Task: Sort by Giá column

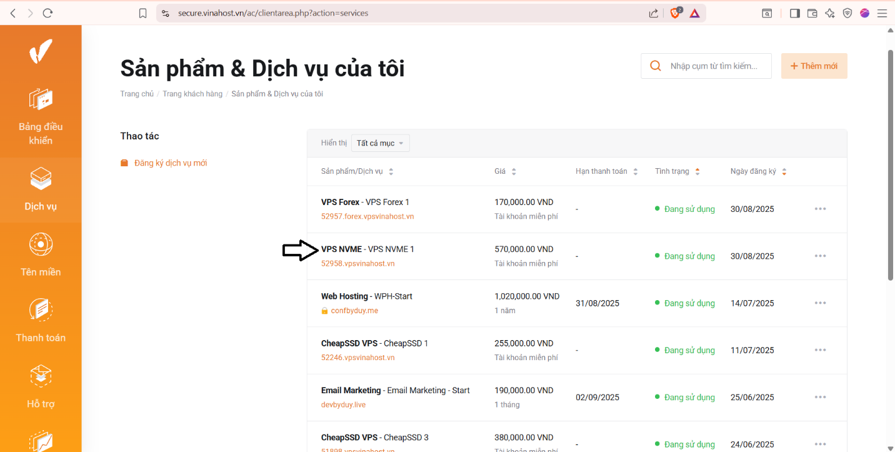Action: (x=506, y=171)
